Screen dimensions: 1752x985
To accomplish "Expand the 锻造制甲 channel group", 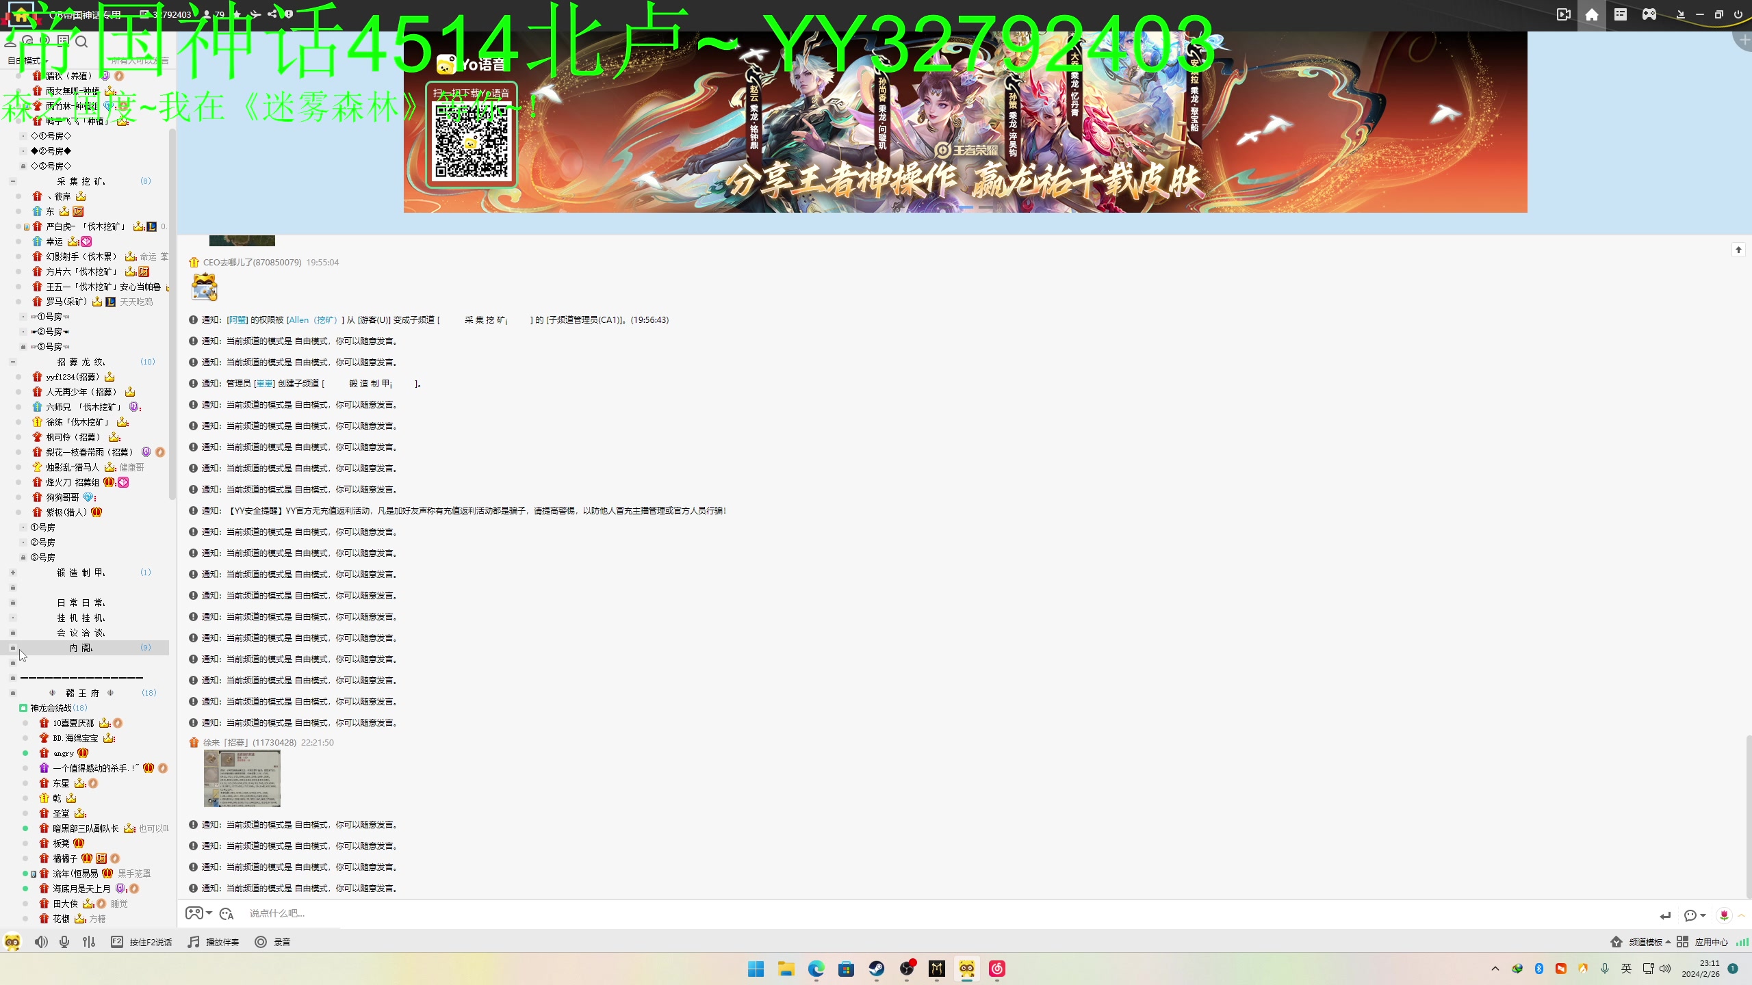I will click(12, 573).
